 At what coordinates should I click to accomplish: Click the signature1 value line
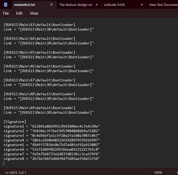coord(51,126)
